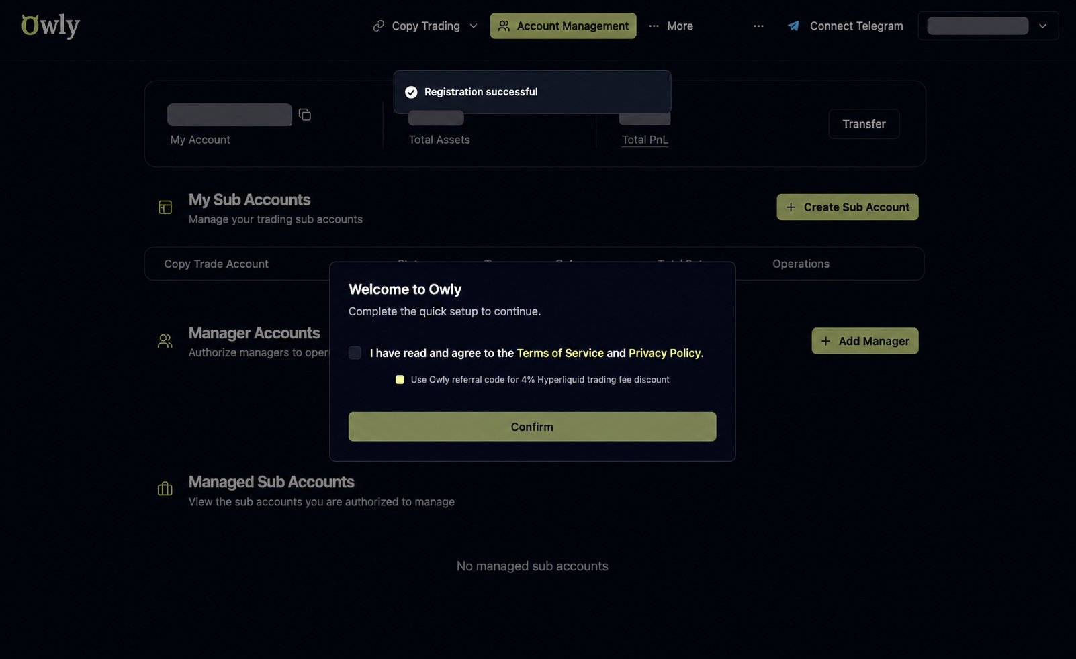The height and width of the screenshot is (659, 1076).
Task: Open the Privacy Policy link
Action: (x=665, y=353)
